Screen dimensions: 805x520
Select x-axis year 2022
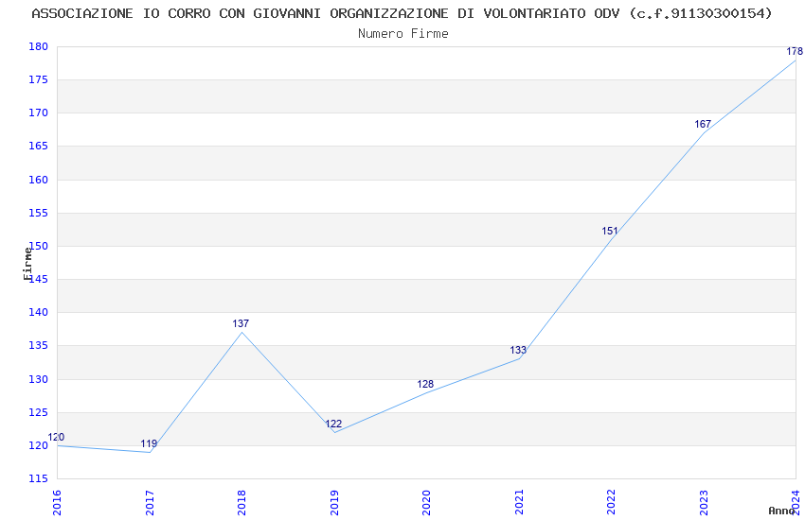coord(612,503)
